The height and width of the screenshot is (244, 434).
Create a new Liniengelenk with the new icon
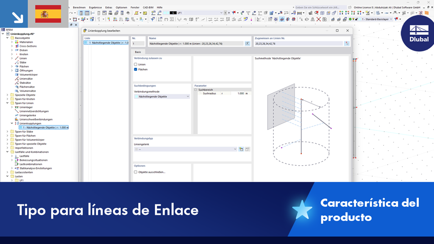click(x=241, y=149)
